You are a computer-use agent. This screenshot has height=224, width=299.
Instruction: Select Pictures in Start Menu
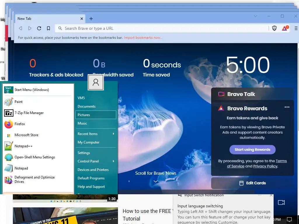(x=96, y=115)
